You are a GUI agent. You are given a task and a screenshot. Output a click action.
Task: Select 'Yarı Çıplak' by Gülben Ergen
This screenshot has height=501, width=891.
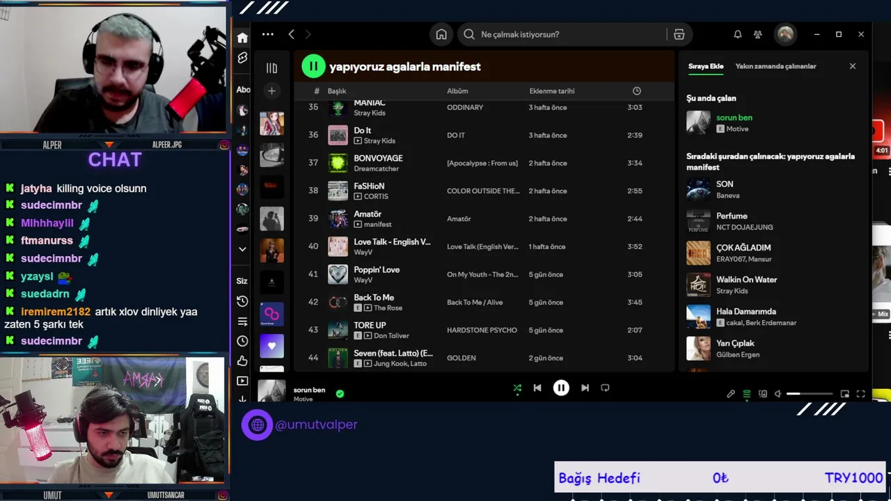773,349
